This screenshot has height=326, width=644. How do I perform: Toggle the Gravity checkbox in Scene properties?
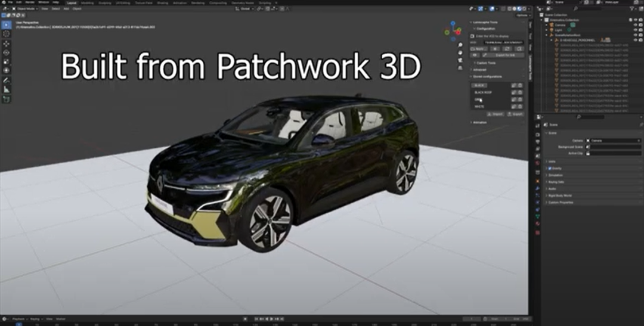550,168
